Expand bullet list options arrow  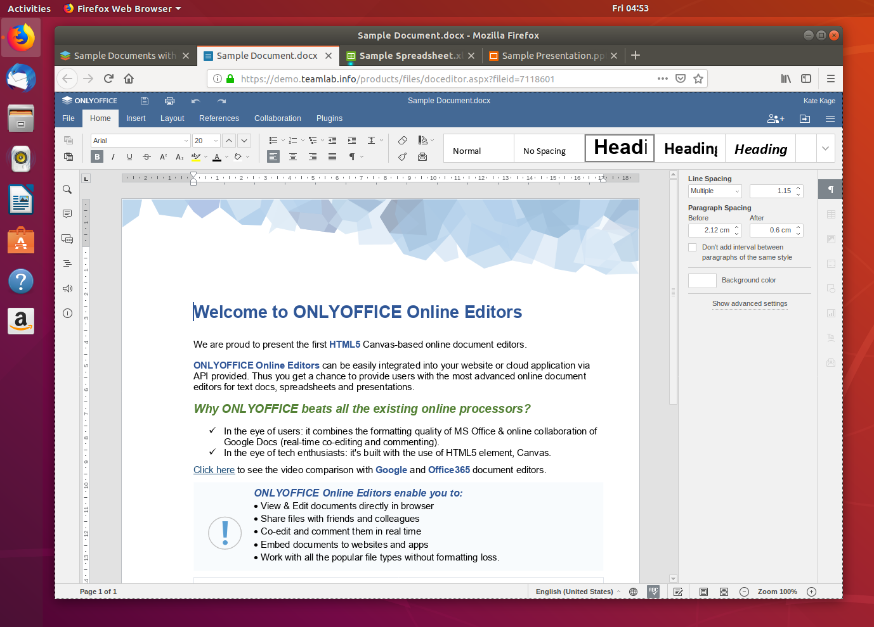click(x=283, y=140)
